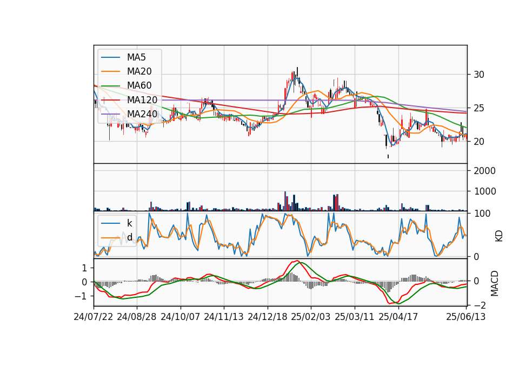The image size is (519, 373).
Task: Click the 25/06/13 date axis label
Action: (x=465, y=317)
